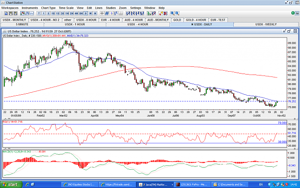Select the tick (T) time scale
The width and height of the screenshot is (300, 188).
39,13
